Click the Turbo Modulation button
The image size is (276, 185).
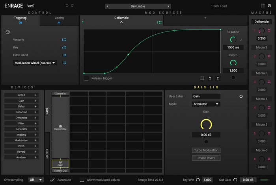pos(206,150)
